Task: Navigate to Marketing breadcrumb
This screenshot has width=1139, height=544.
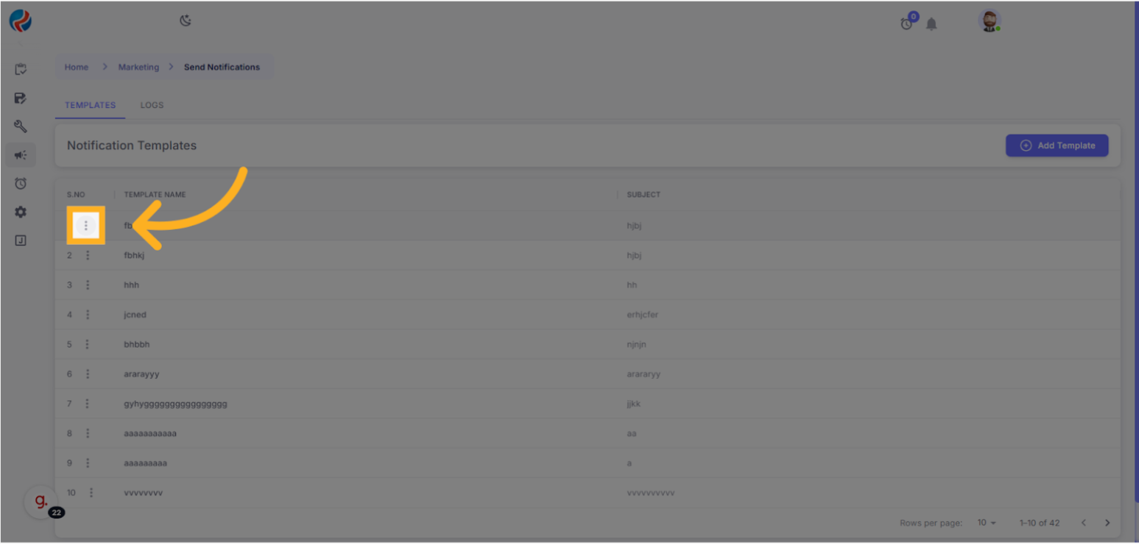Action: point(138,67)
